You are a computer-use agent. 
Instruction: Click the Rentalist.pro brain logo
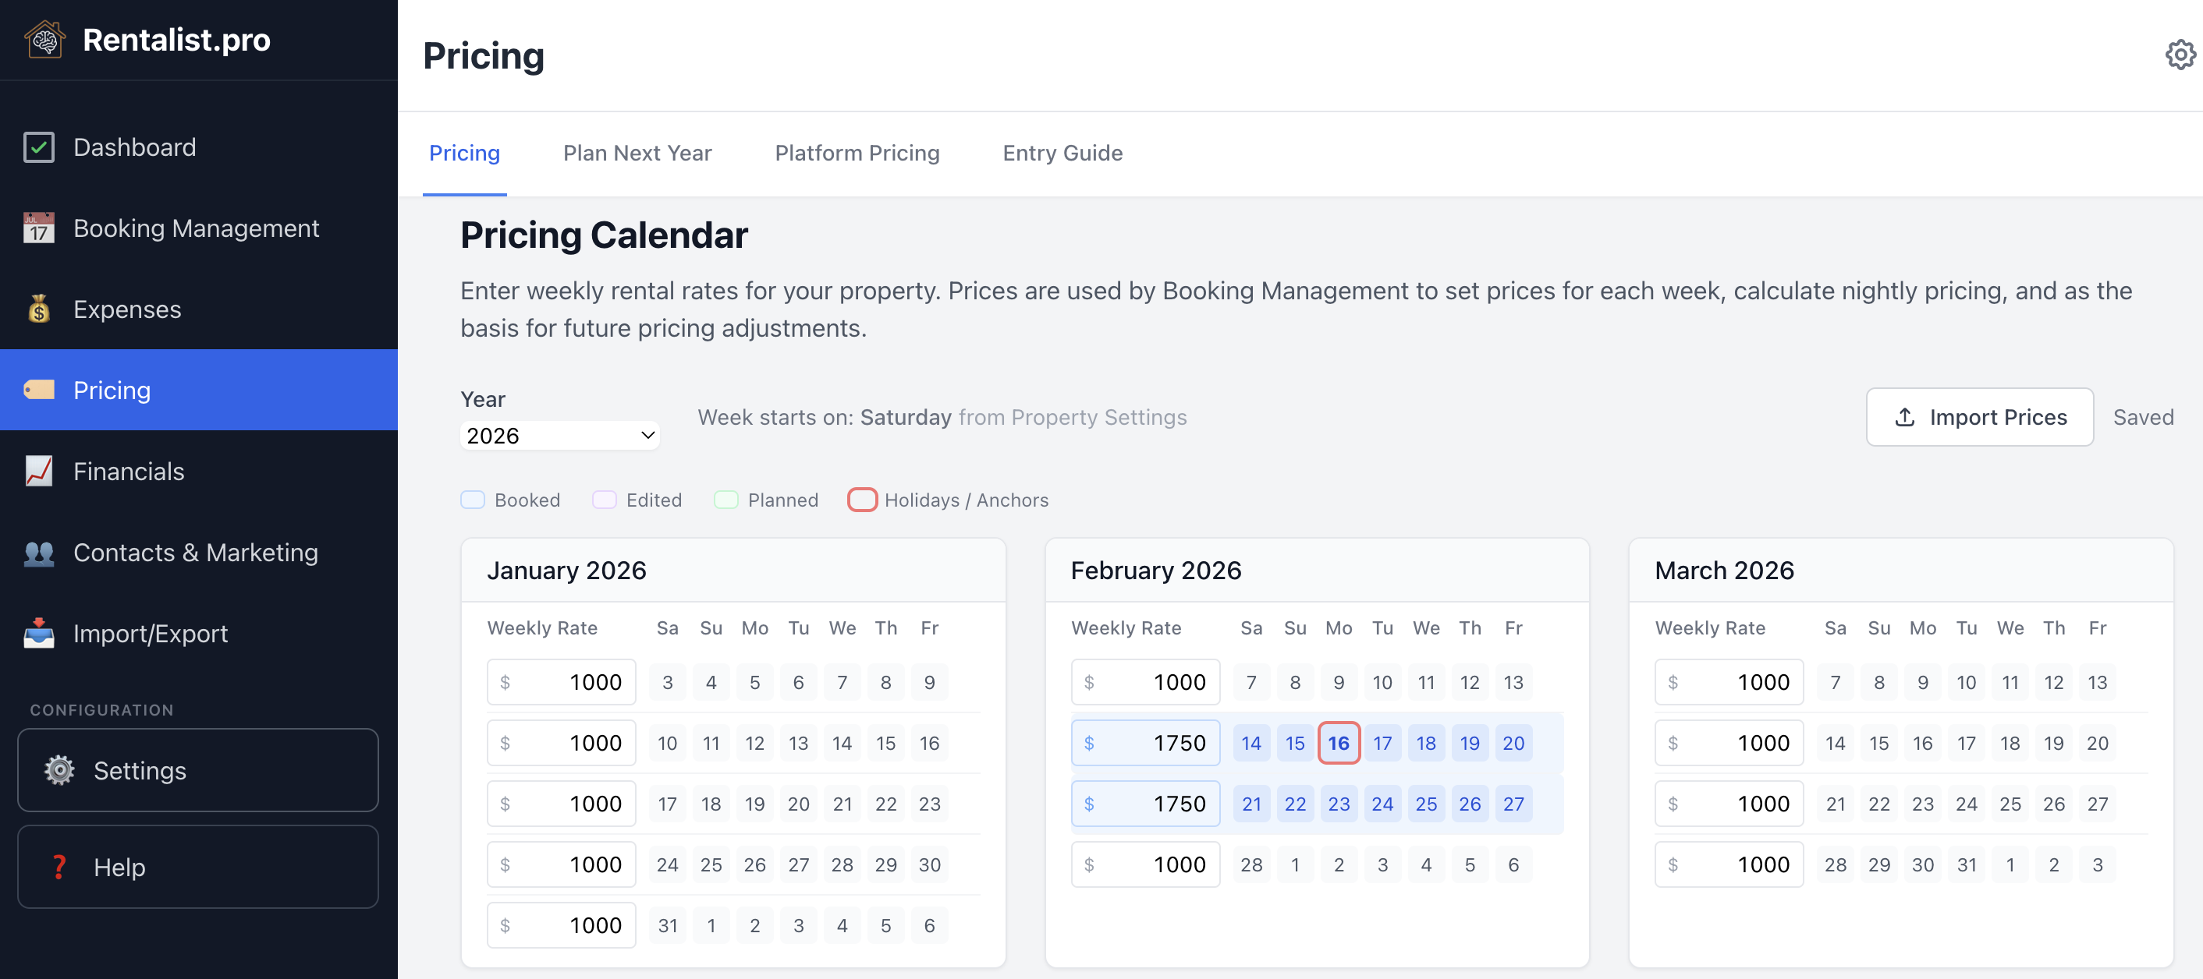pyautogui.click(x=45, y=39)
